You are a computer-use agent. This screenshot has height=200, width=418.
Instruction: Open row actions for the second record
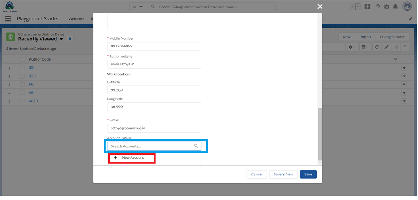pos(404,76)
